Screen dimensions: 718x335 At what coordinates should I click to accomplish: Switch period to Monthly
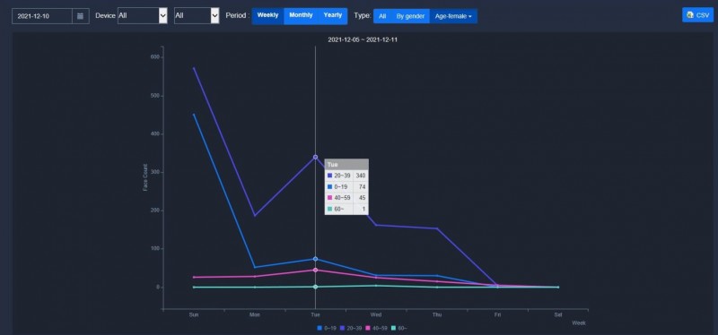tap(301, 15)
